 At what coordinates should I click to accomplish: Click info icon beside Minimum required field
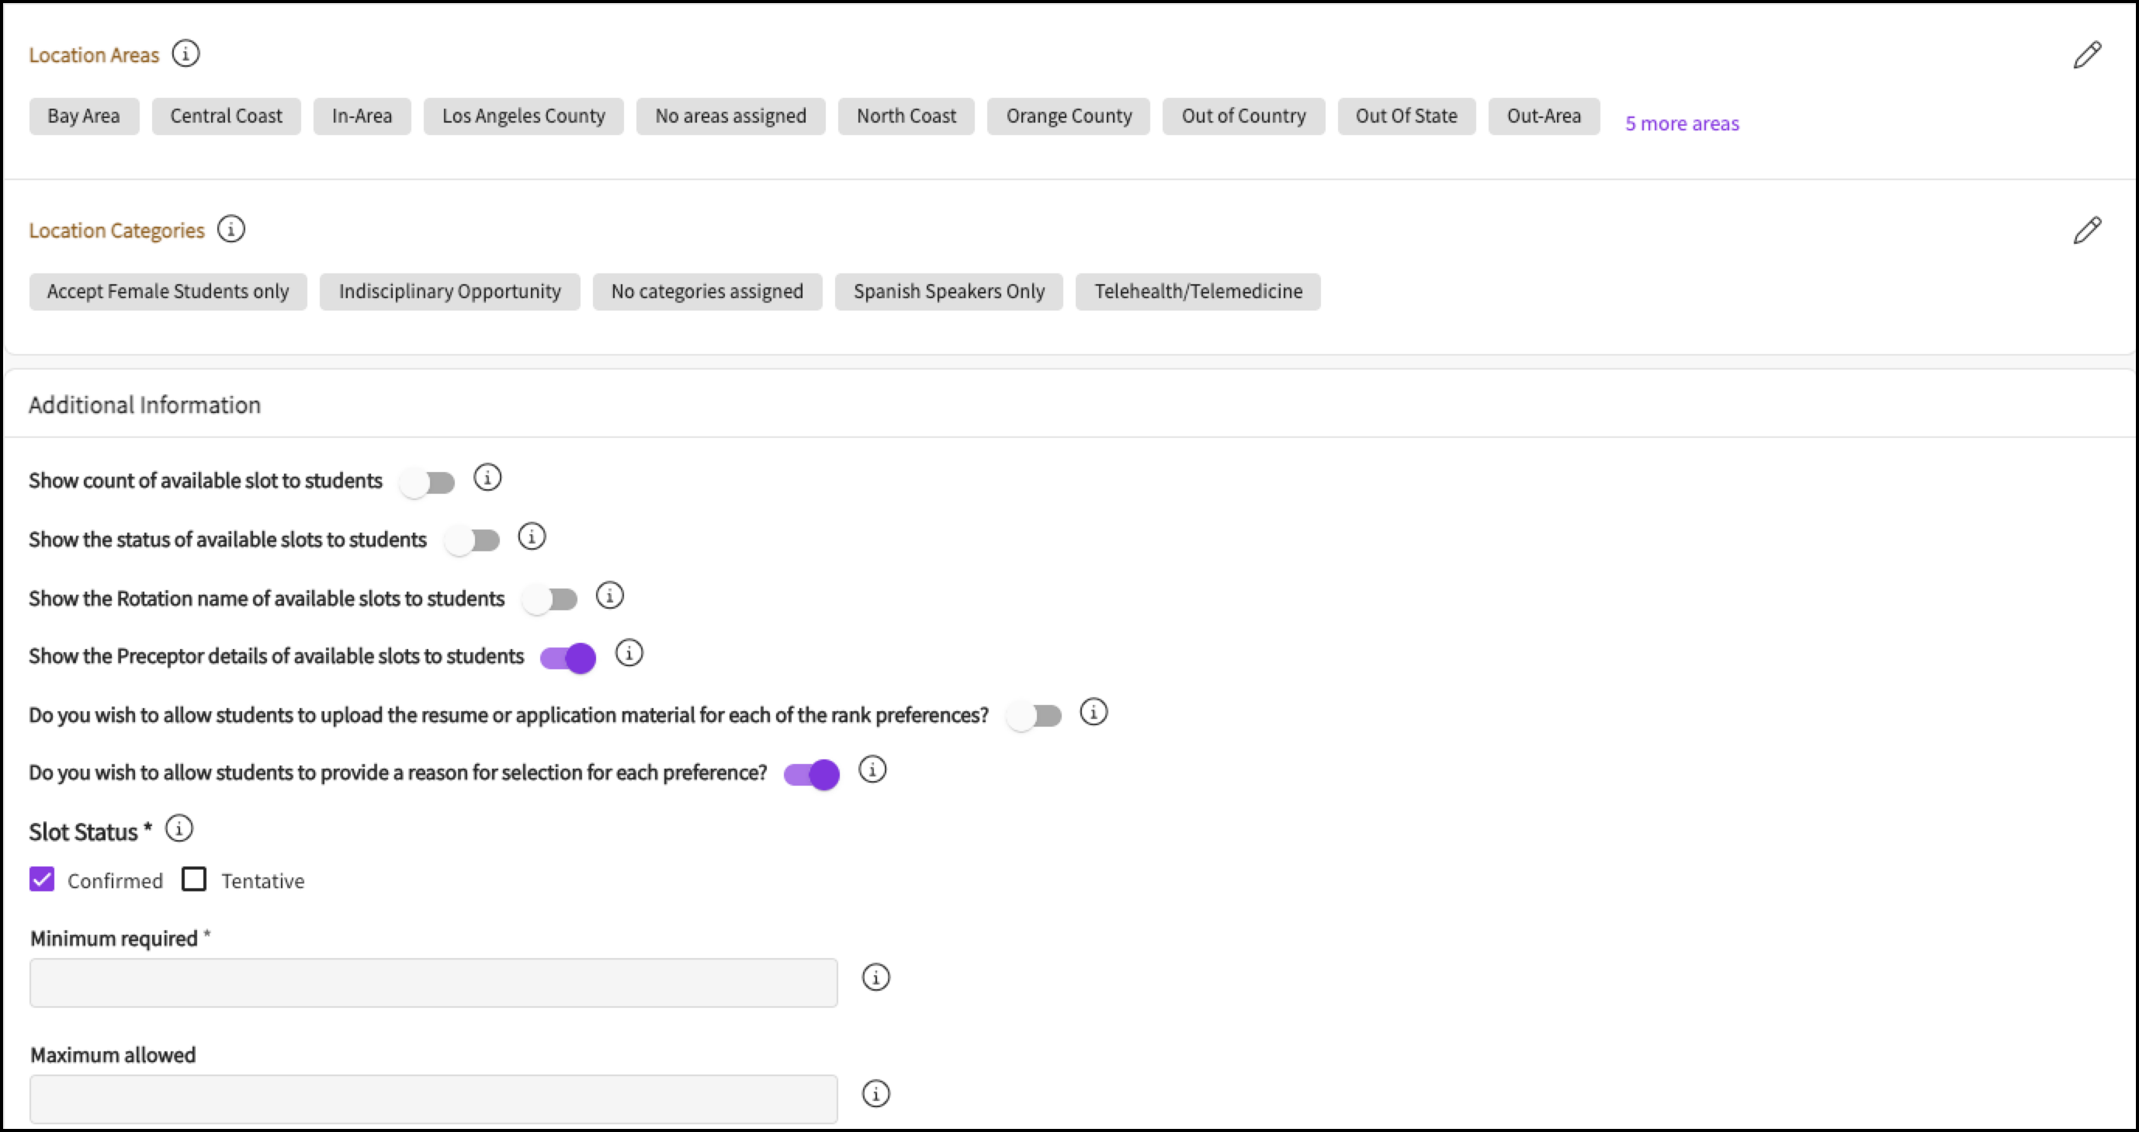point(875,977)
